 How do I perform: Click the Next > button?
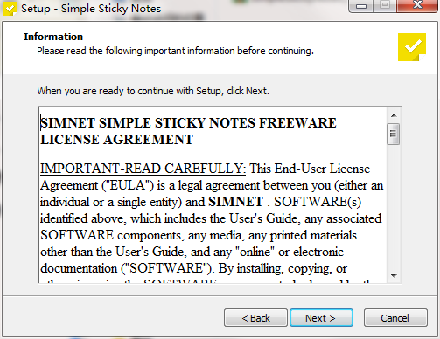(x=321, y=318)
